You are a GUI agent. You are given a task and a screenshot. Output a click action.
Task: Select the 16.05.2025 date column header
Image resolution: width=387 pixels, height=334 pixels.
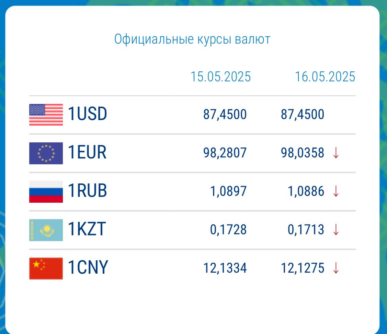click(x=325, y=76)
